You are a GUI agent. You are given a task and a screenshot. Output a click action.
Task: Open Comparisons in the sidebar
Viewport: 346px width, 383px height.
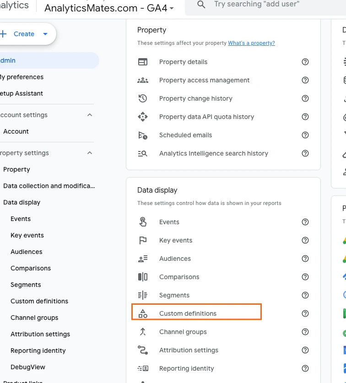(x=31, y=268)
